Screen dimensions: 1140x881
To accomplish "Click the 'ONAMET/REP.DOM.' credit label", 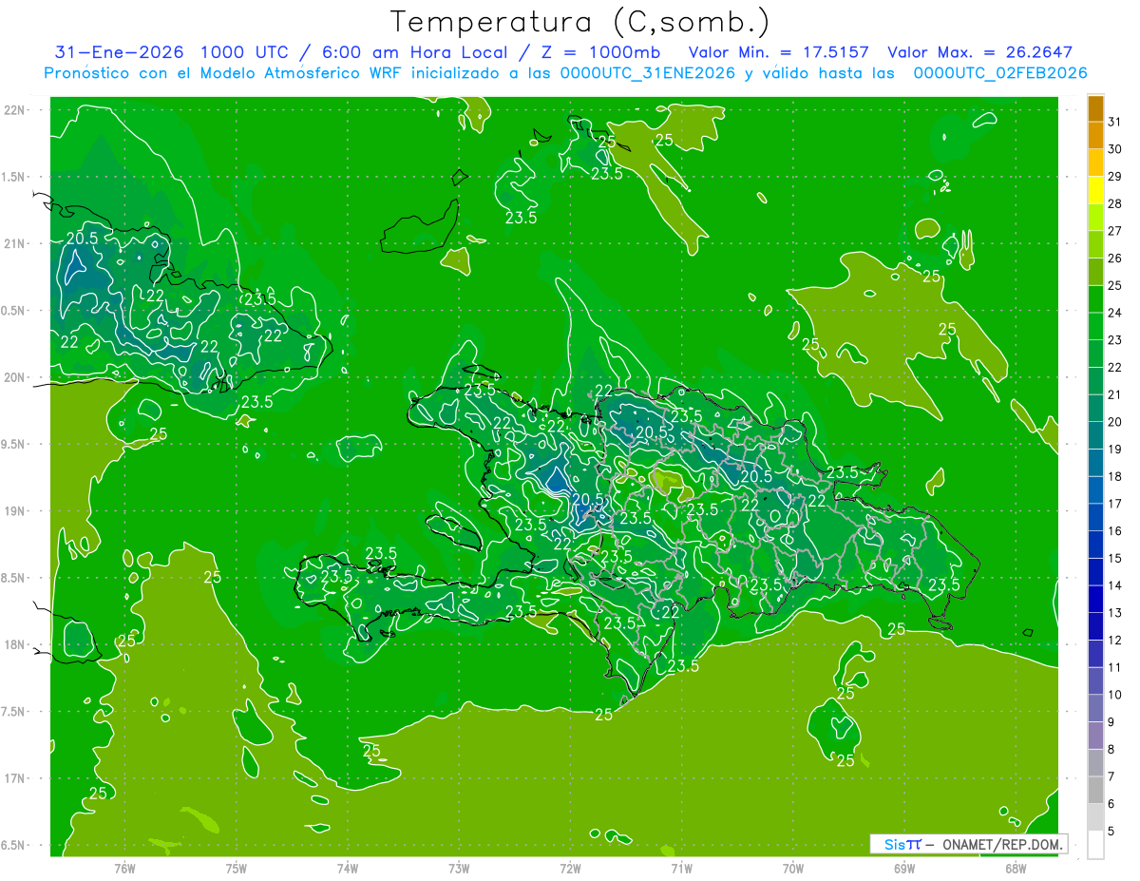I will (1002, 844).
